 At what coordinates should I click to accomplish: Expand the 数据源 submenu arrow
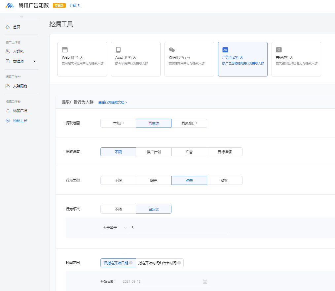point(34,61)
